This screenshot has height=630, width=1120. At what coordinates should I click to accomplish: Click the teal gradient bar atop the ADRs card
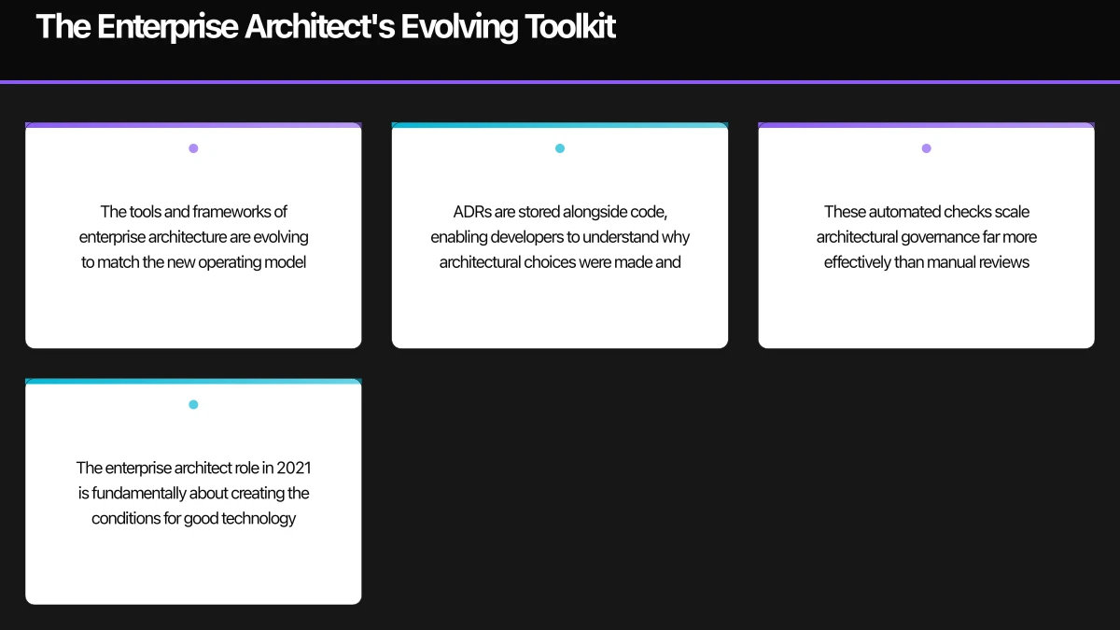click(x=560, y=124)
